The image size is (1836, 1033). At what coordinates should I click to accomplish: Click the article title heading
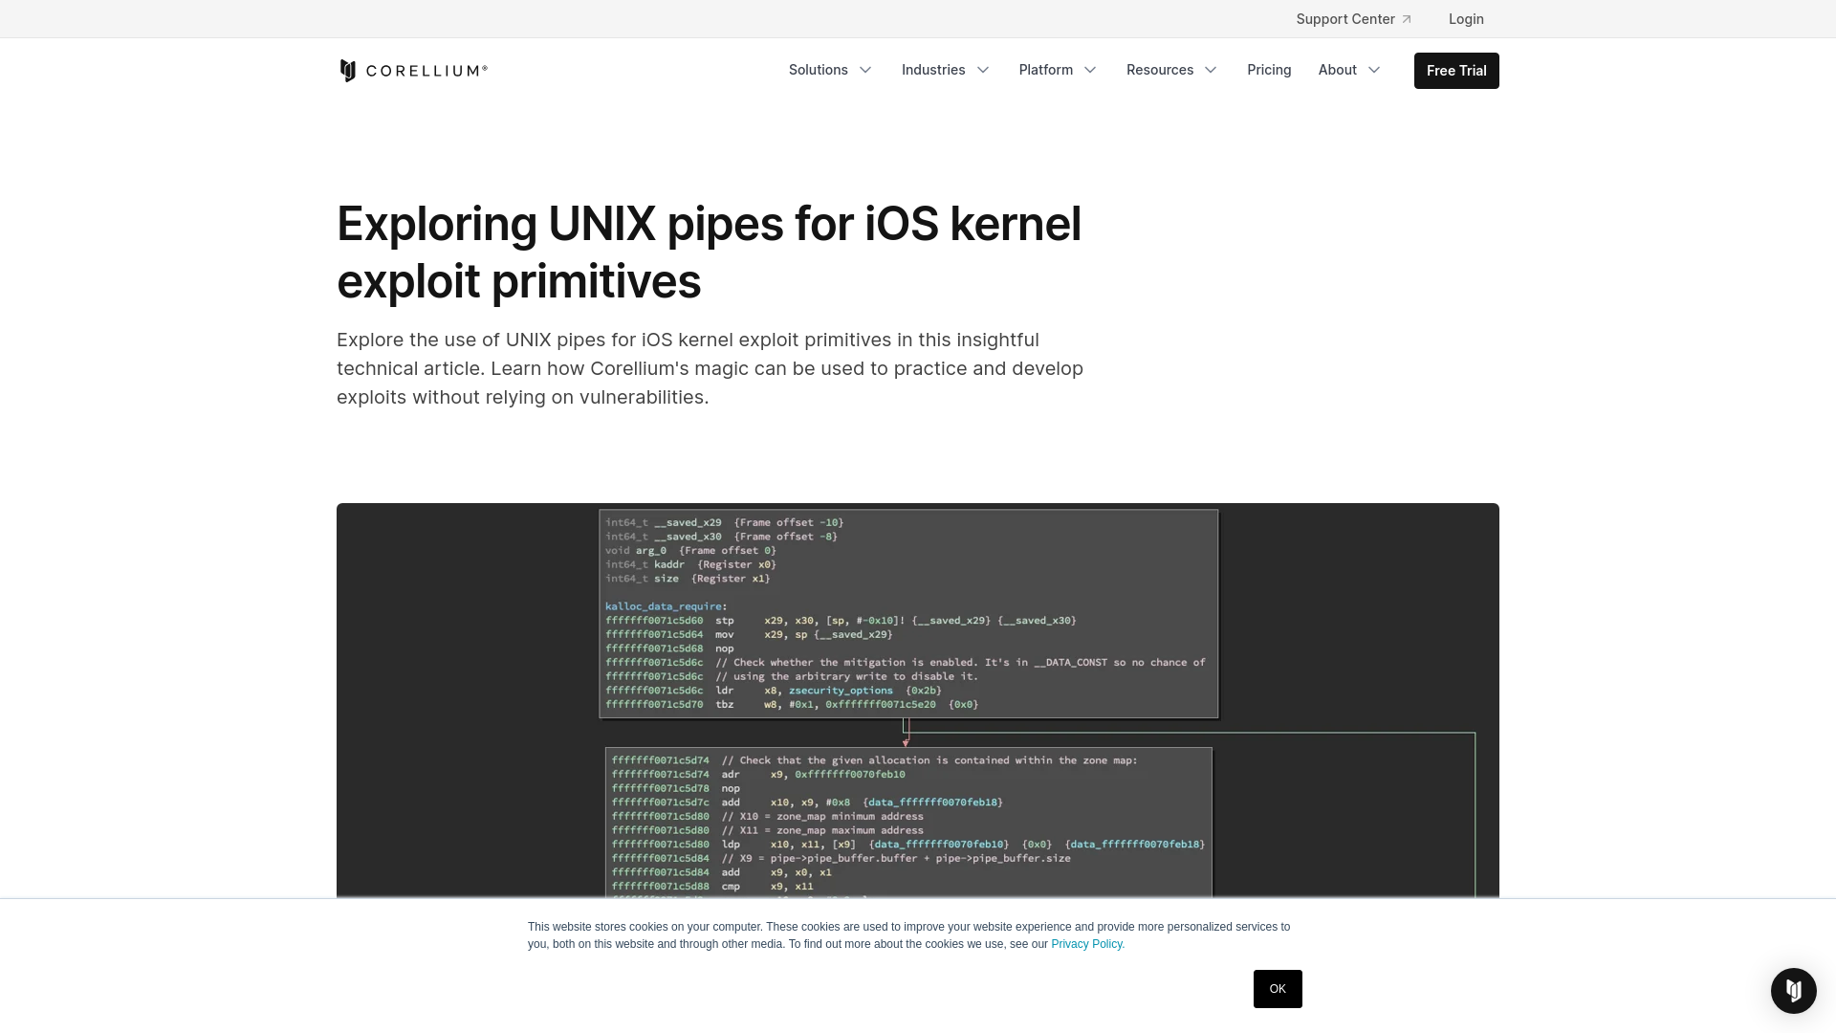[x=709, y=253]
